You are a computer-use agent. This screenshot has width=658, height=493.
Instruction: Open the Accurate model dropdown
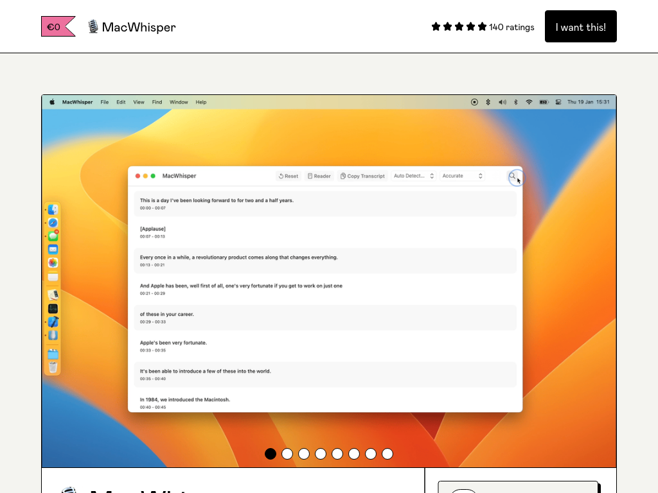coord(463,176)
